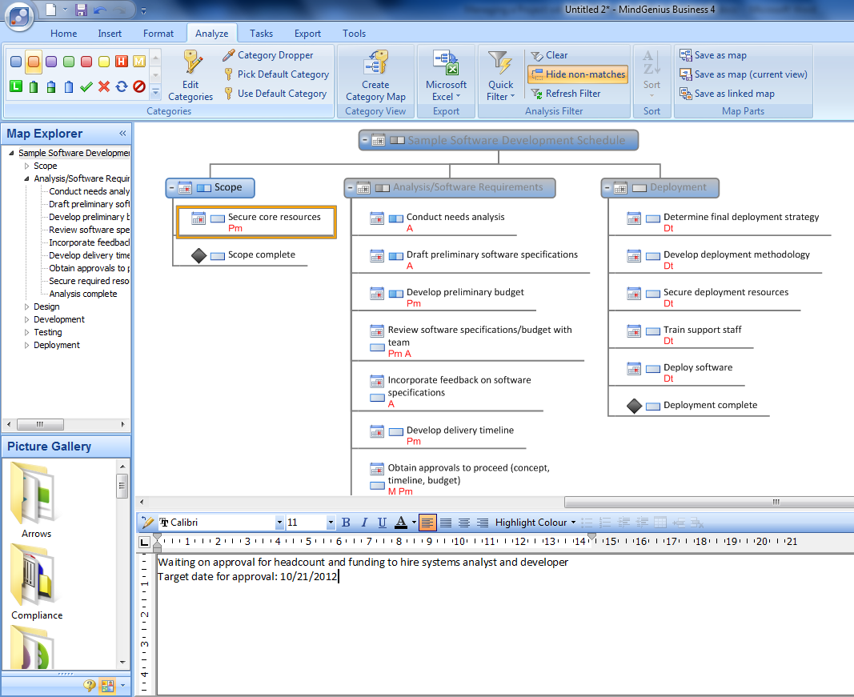This screenshot has width=854, height=697.
Task: Click Refresh Filter
Action: click(566, 93)
